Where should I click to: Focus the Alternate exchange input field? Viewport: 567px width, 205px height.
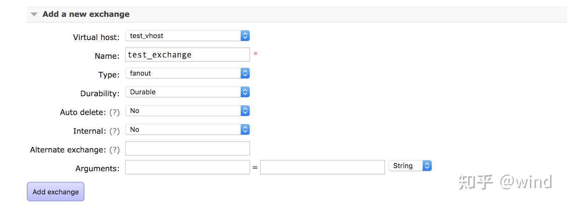pos(187,148)
